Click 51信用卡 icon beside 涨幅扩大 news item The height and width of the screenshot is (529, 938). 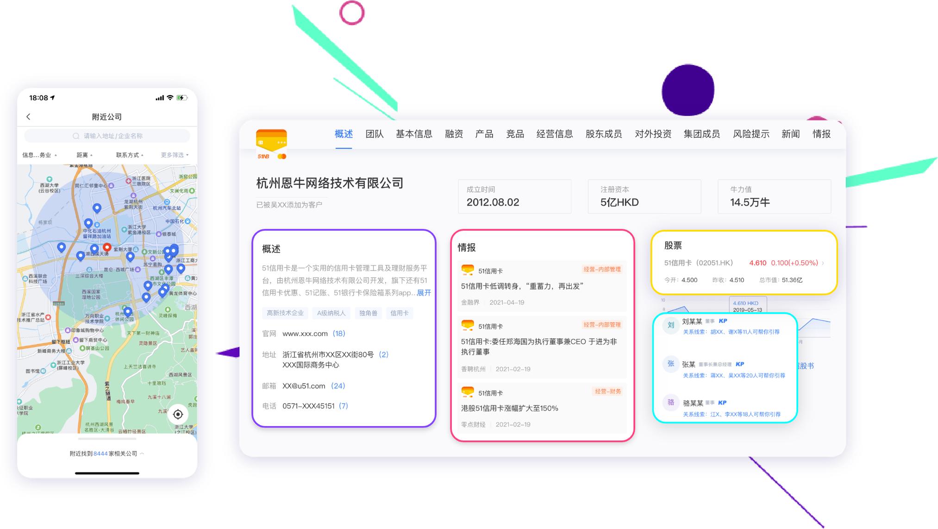(468, 392)
